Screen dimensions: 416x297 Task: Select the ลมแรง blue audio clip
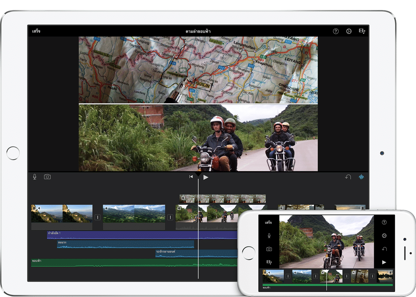pos(126,244)
